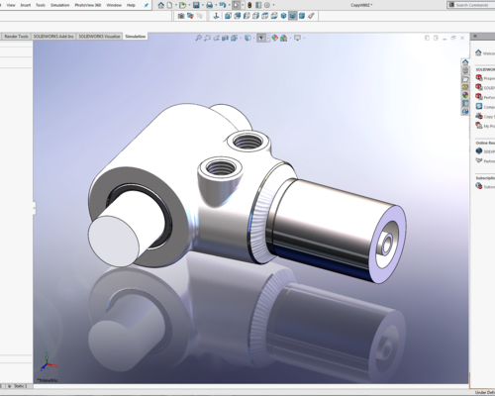Open the Tools menu
The image size is (495, 396).
[x=41, y=5]
